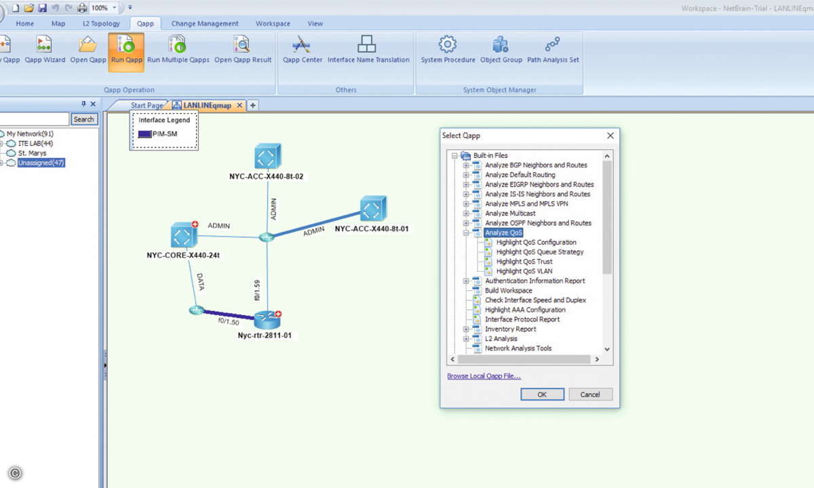Switch to the View ribbon tab
Screen dimensions: 814x488
coord(315,23)
